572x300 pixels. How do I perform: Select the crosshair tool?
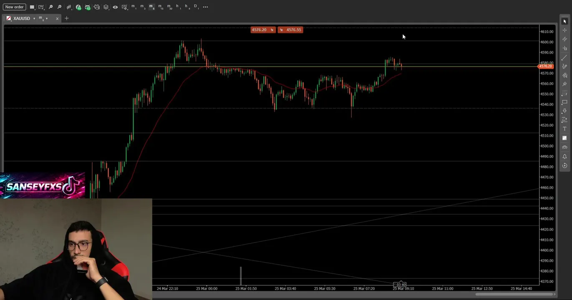[564, 30]
